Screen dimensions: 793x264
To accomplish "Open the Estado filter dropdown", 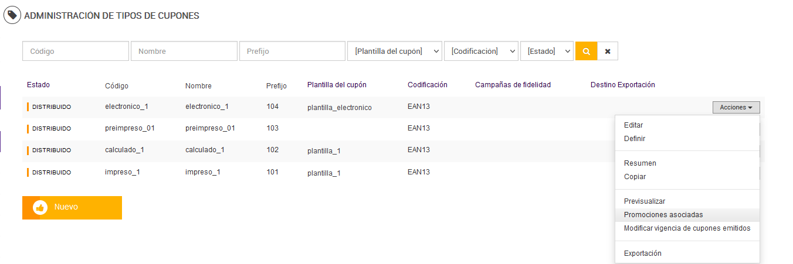I will (x=546, y=51).
